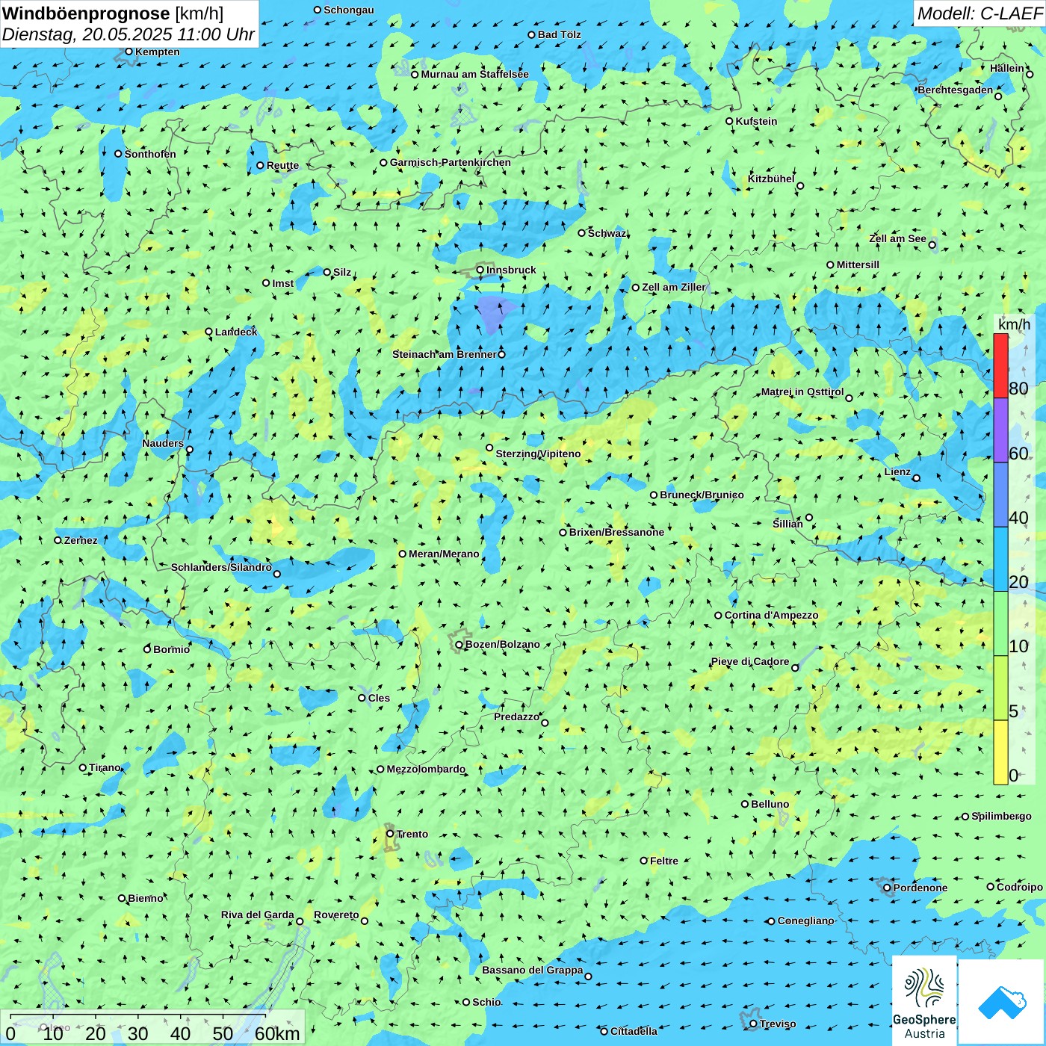Screen dimensions: 1046x1046
Task: Click the medium blue 40–60 legend color
Action: (x=1000, y=495)
